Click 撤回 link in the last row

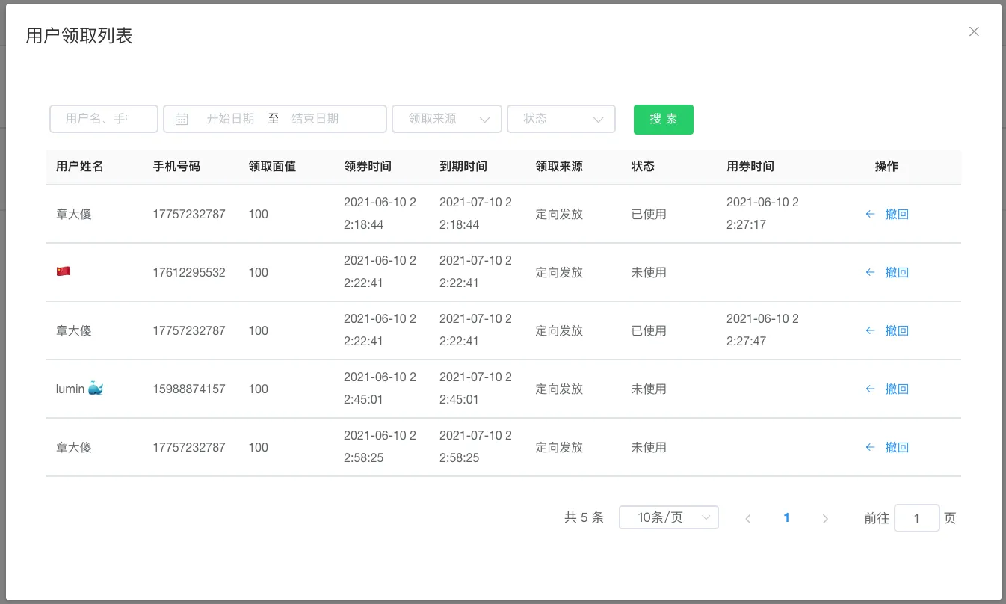point(897,447)
